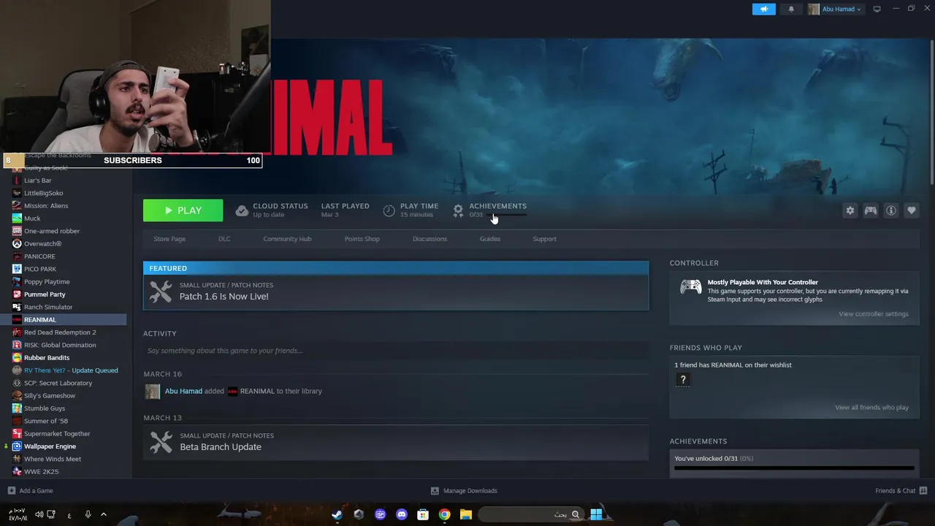Screen dimensions: 935x526
Task: Open View controller settings link
Action: (x=874, y=314)
